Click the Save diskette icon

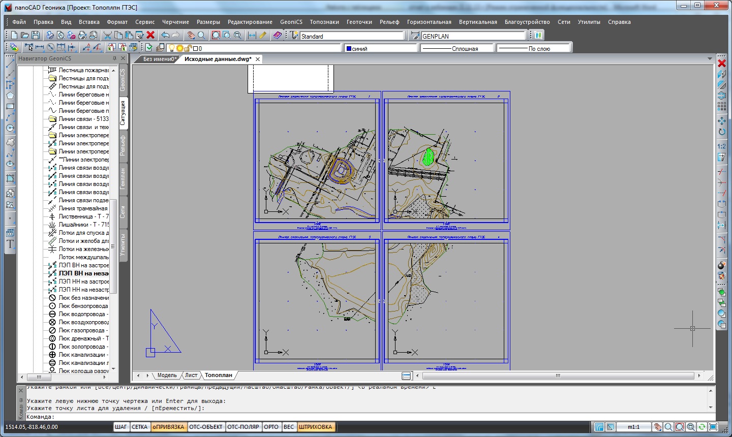click(36, 35)
